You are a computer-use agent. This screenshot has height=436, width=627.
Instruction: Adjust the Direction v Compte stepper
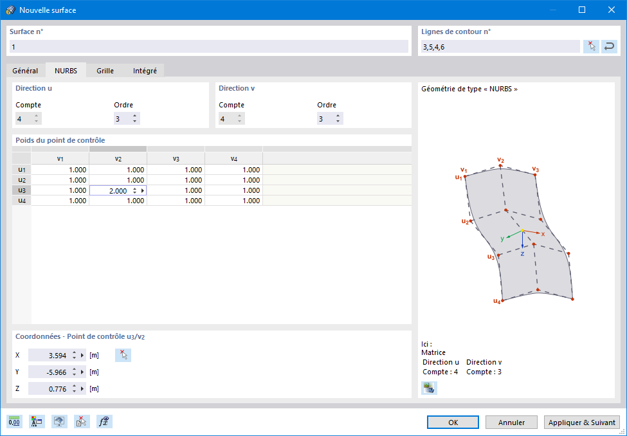(x=239, y=119)
